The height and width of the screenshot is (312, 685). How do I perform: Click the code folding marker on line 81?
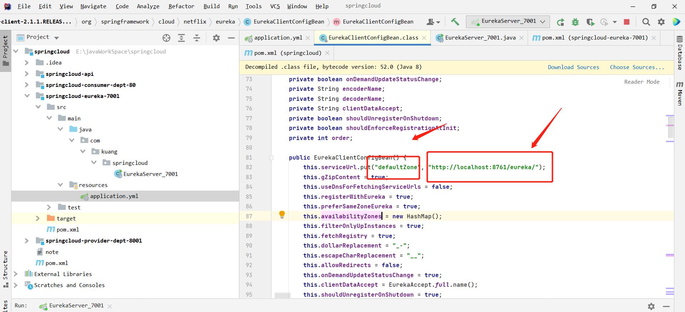point(271,157)
